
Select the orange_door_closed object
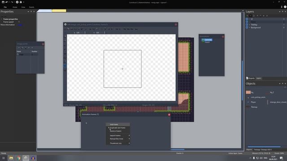coord(277,102)
